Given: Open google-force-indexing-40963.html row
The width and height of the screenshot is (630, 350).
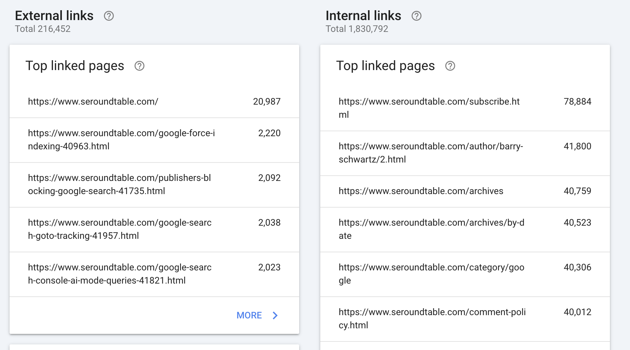Looking at the screenshot, I should coord(154,140).
